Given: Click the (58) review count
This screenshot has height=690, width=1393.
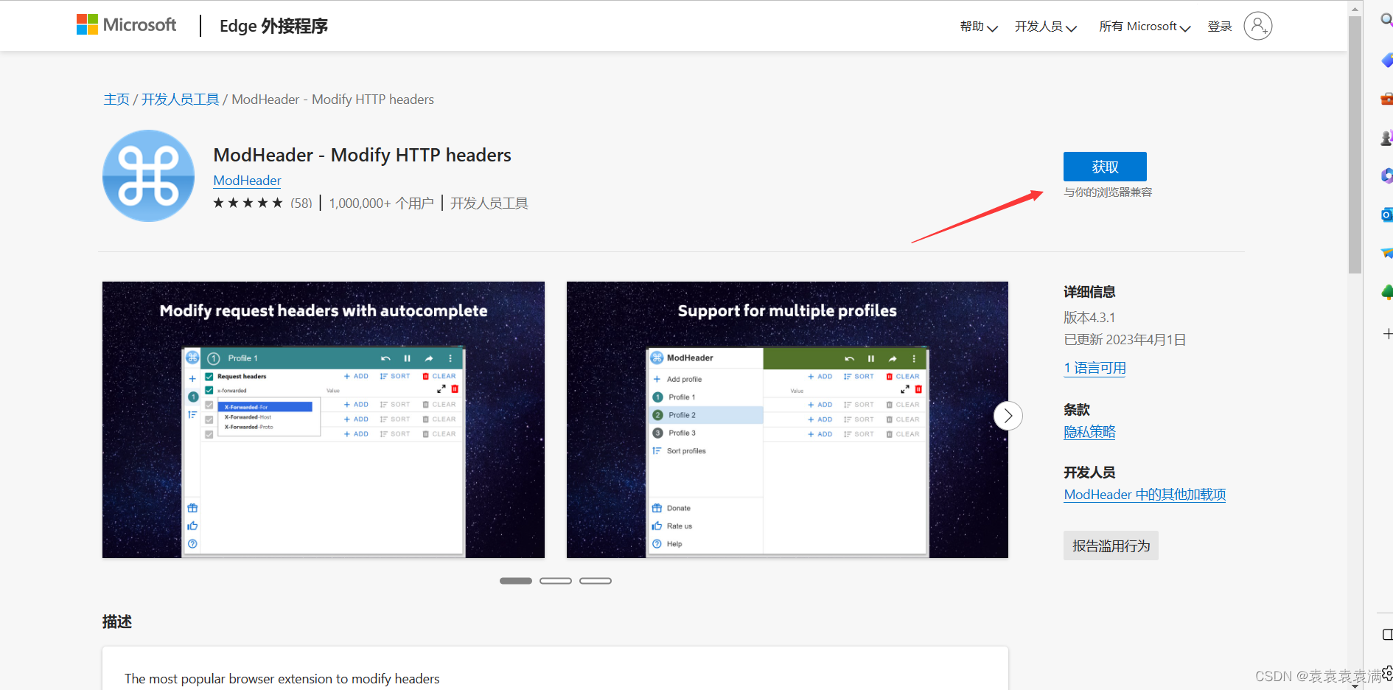Looking at the screenshot, I should 301,203.
